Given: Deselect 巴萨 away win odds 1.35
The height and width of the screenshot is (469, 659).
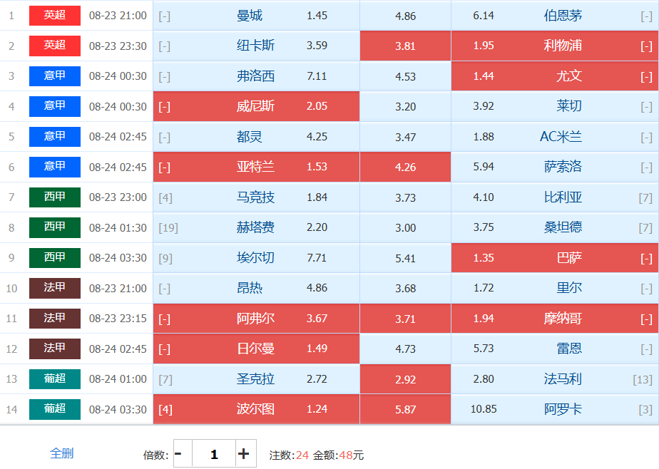Looking at the screenshot, I should (555, 258).
